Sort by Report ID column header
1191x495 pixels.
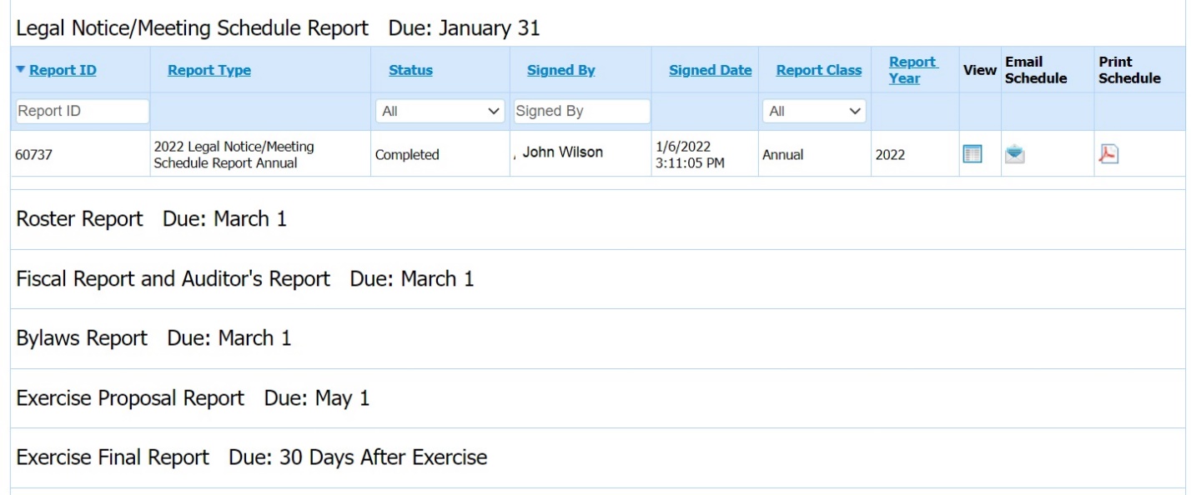click(63, 71)
